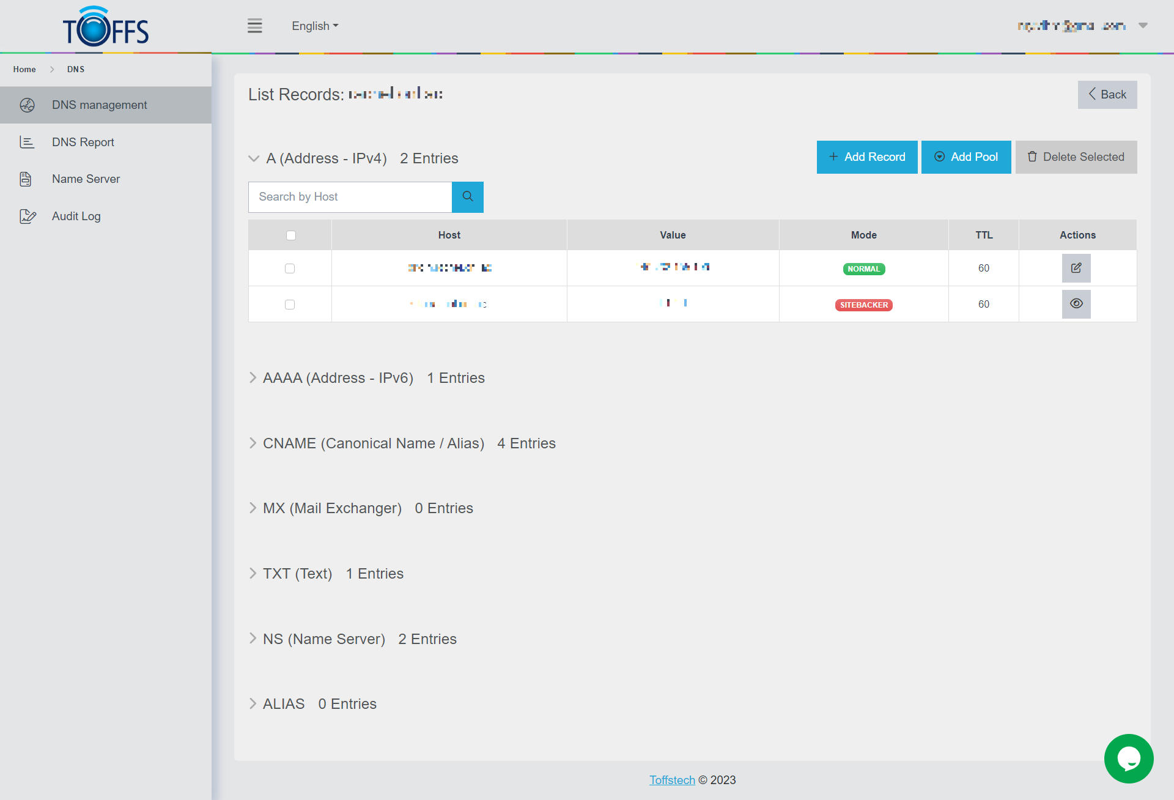This screenshot has height=800, width=1174.
Task: Click the Delete Selected trash button
Action: pos(1076,157)
